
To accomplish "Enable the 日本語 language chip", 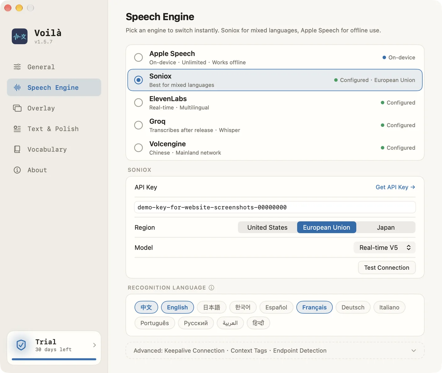I will 212,307.
